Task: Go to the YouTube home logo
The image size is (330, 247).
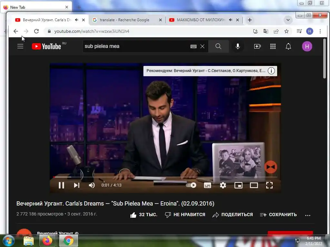Action: coord(46,46)
